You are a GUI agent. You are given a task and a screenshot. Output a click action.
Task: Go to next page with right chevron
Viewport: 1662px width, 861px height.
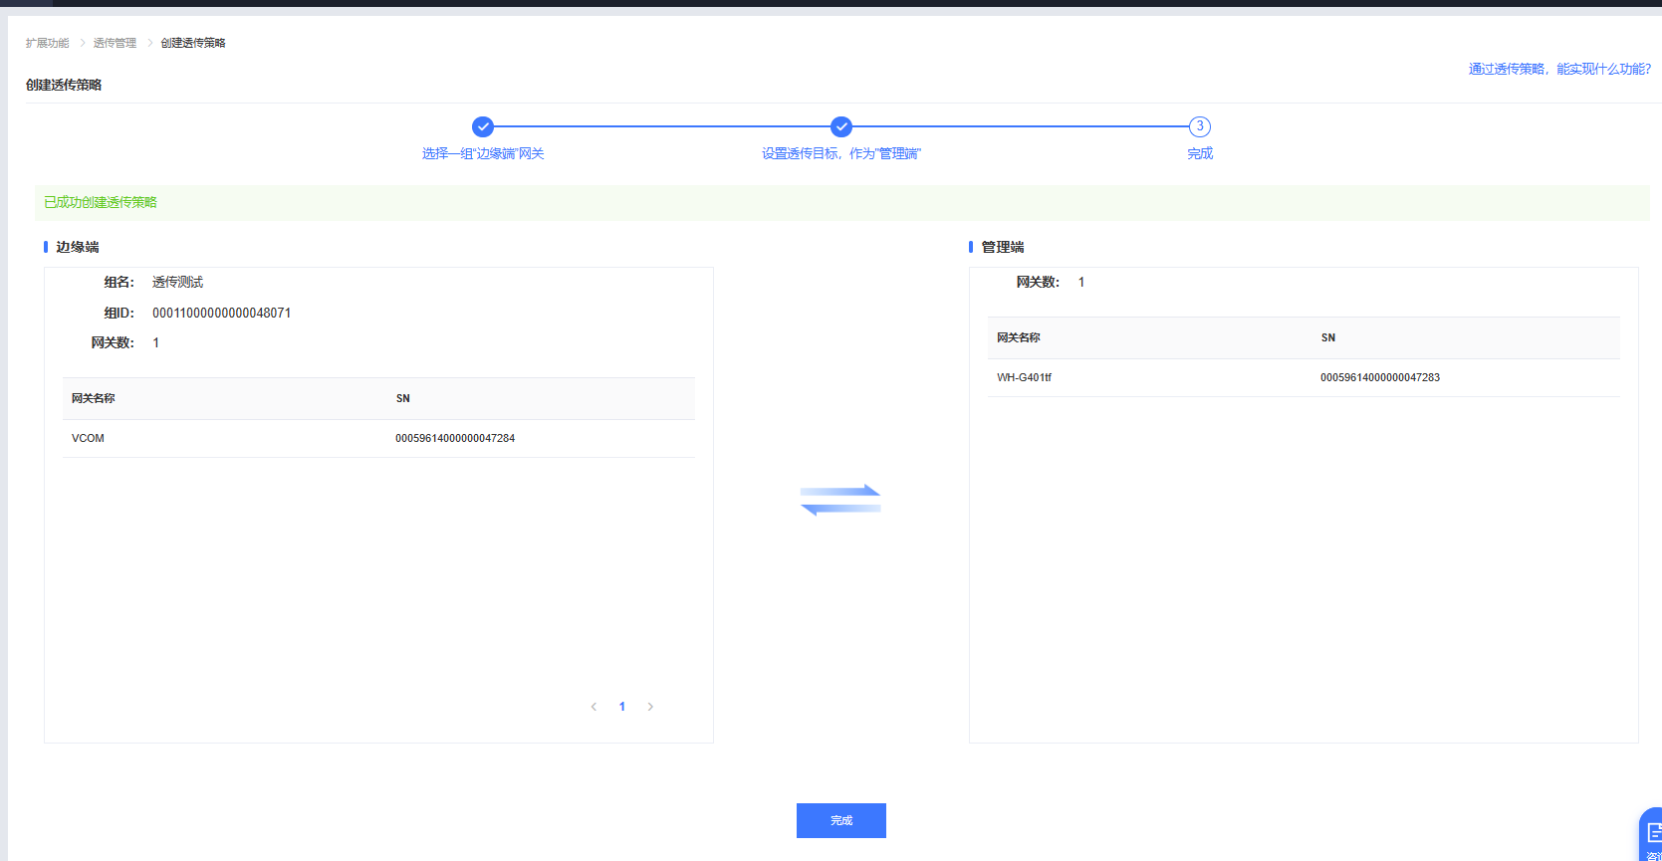650,707
